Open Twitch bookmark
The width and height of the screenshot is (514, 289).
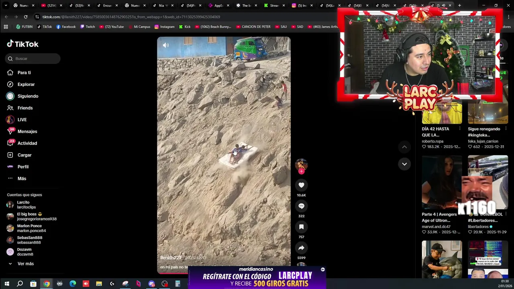[x=88, y=27]
